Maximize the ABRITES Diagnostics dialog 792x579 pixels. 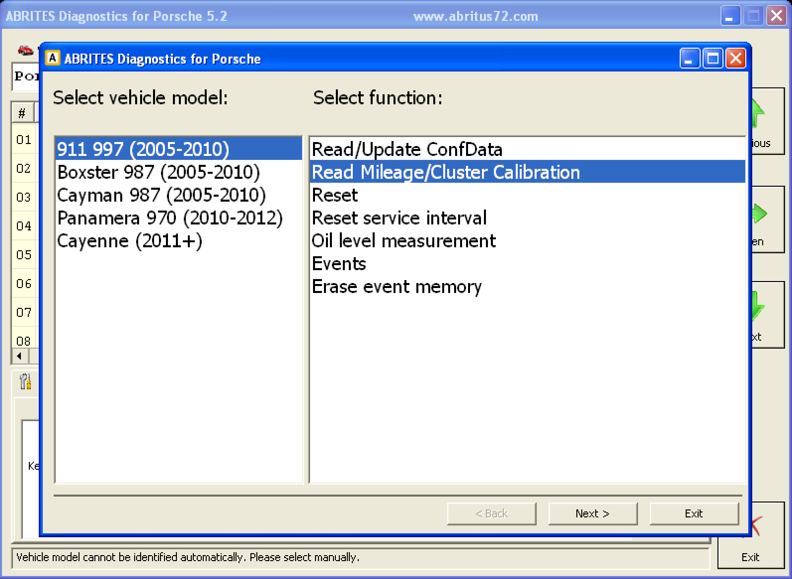click(x=713, y=59)
